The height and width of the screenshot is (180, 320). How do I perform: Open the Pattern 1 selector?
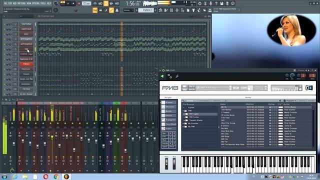(x=146, y=10)
